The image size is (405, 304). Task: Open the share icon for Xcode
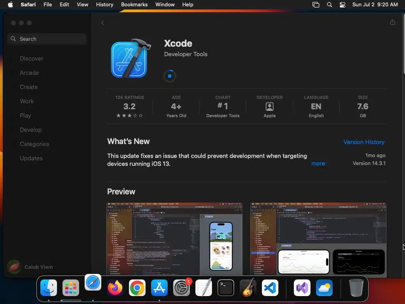pyautogui.click(x=393, y=22)
